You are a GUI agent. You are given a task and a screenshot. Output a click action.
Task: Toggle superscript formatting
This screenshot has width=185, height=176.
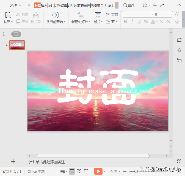coord(162,21)
